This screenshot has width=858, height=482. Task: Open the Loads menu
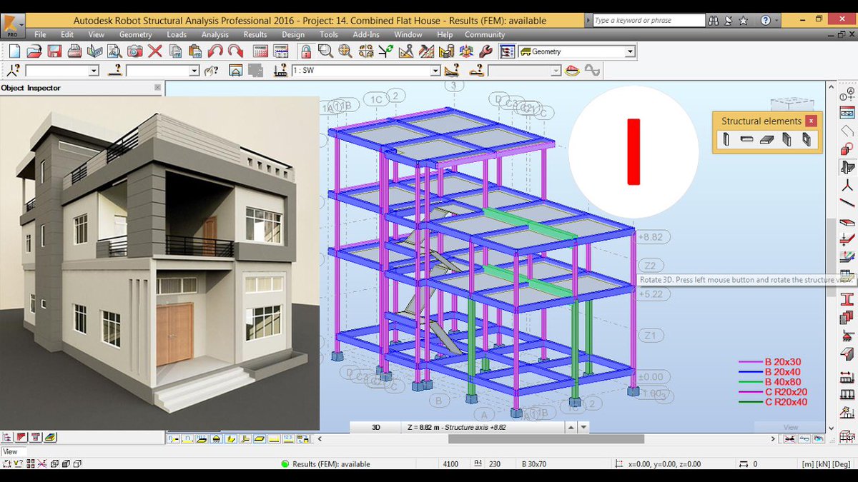click(x=177, y=34)
